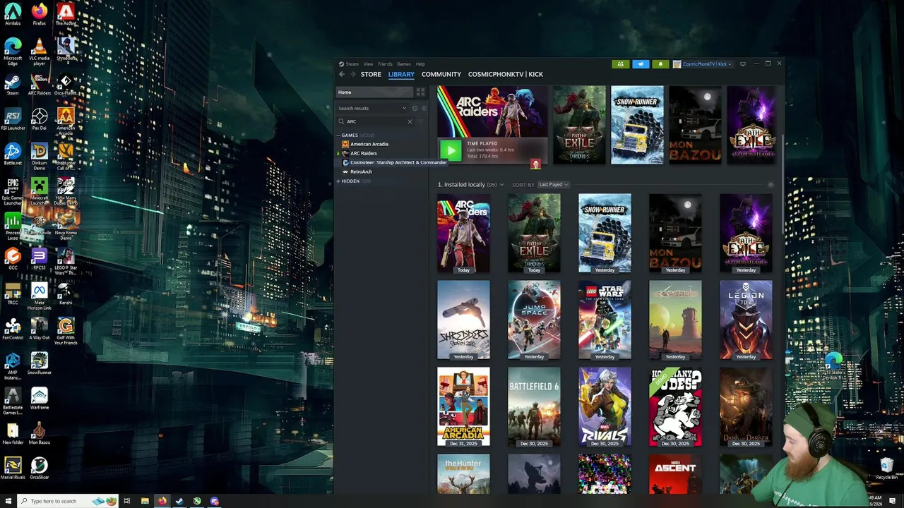Open the Help menu
Image resolution: width=904 pixels, height=508 pixels.
420,64
